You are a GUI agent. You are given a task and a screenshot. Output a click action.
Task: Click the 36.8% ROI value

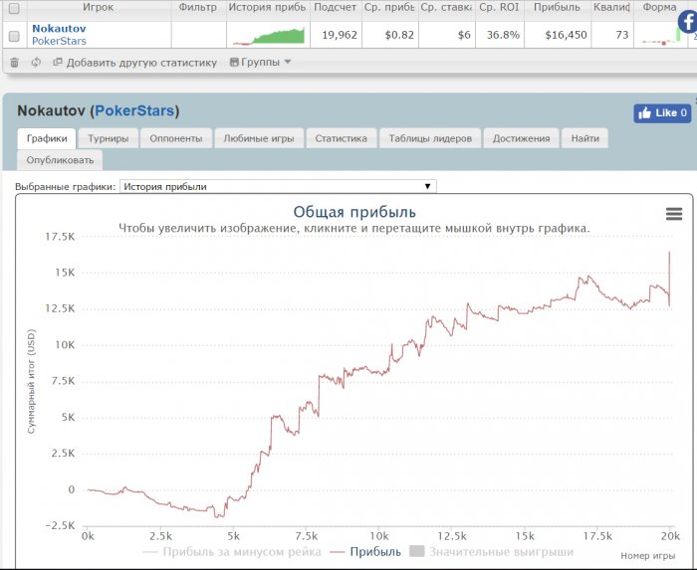pos(503,35)
